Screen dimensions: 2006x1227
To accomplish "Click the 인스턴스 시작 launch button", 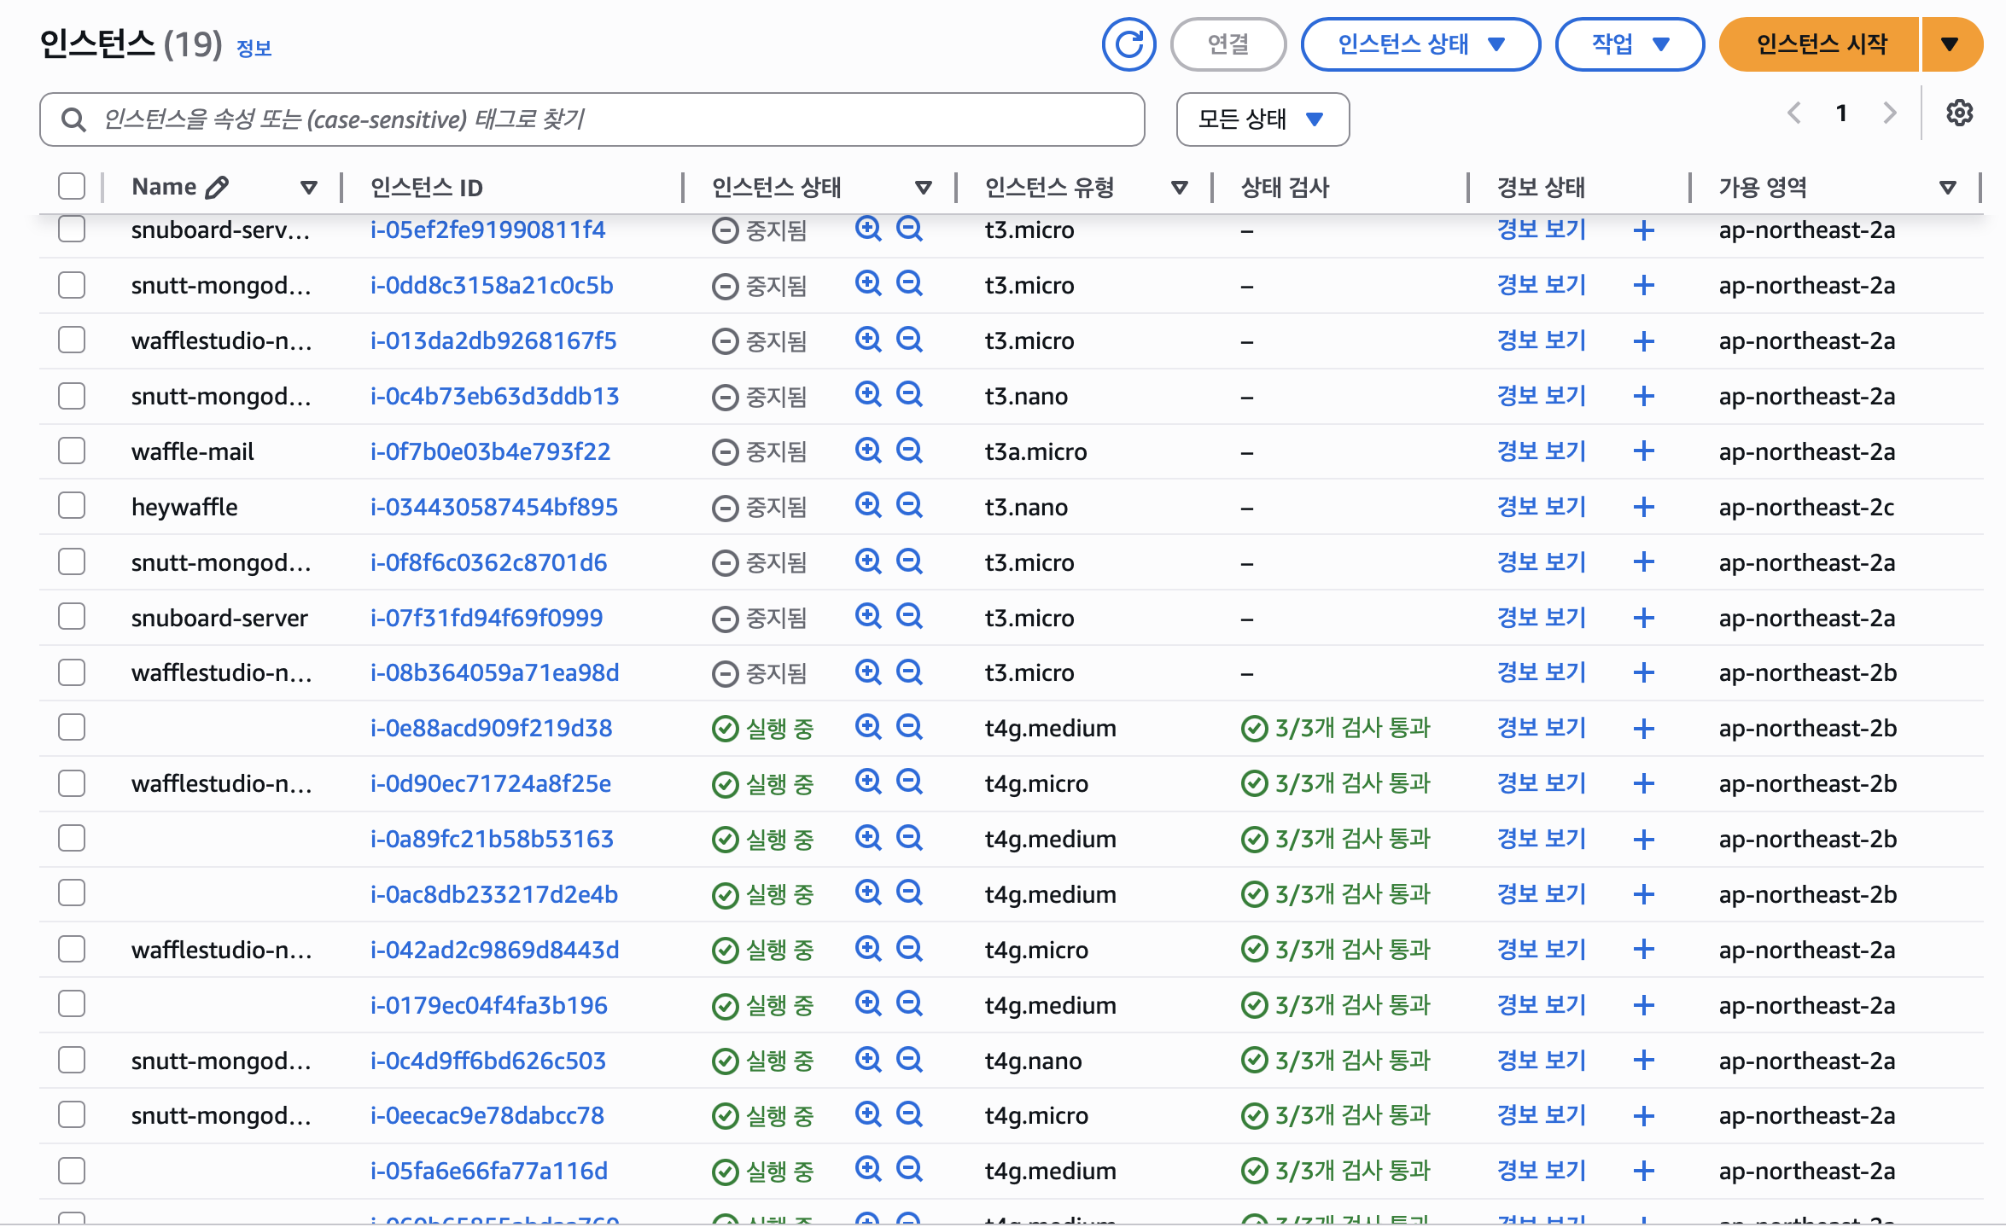I will 1820,44.
